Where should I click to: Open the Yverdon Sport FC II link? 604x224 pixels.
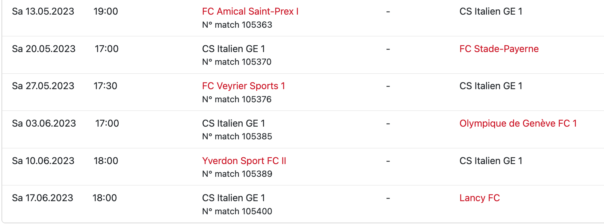click(x=244, y=161)
